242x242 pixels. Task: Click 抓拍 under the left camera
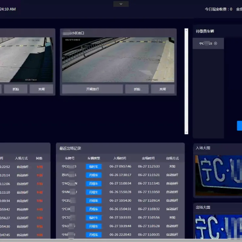16,89
